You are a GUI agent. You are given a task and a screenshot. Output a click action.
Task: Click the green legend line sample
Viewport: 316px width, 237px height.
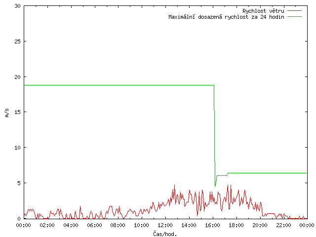click(294, 17)
